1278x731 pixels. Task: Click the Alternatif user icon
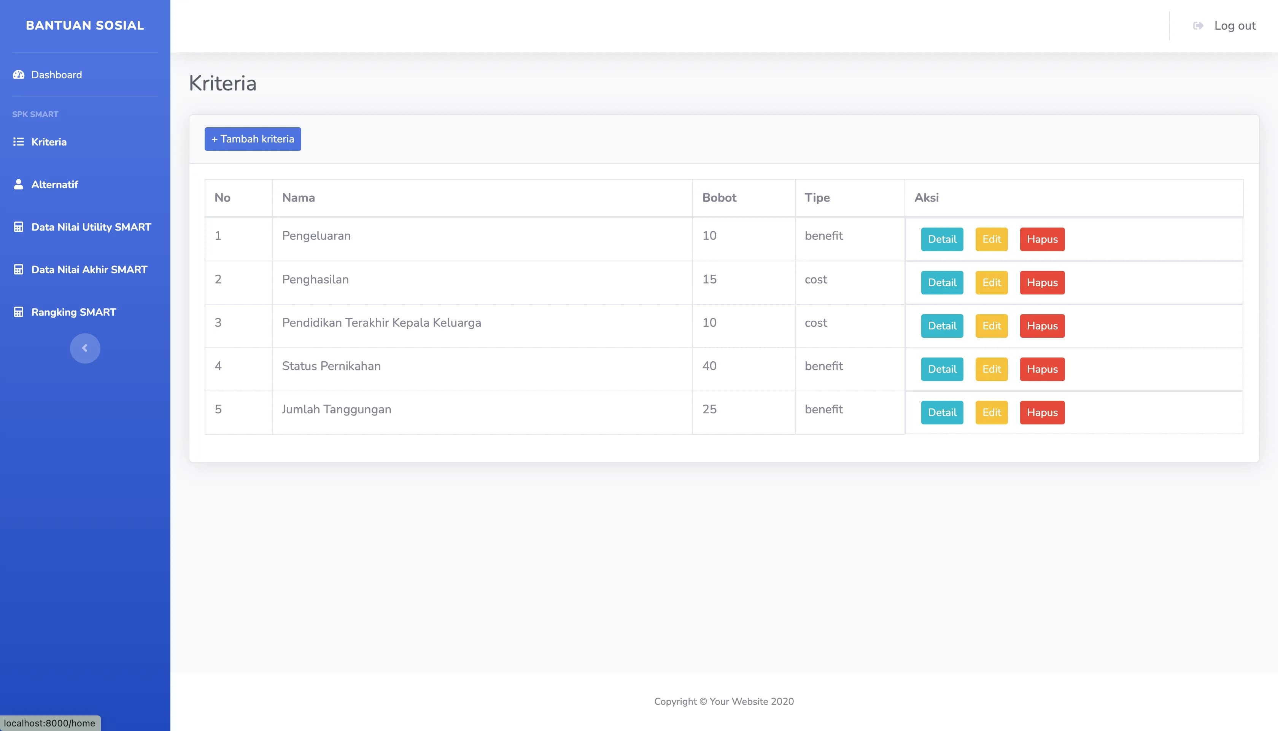pyautogui.click(x=19, y=184)
